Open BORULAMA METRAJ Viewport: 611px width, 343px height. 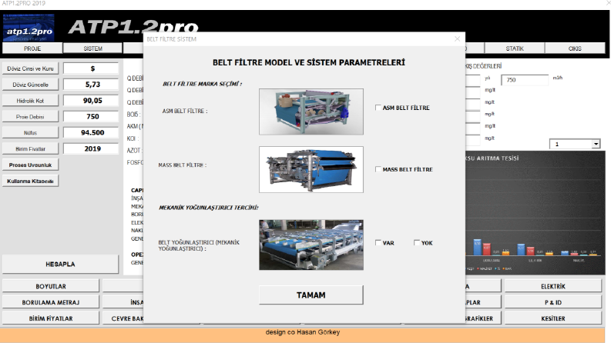point(51,302)
